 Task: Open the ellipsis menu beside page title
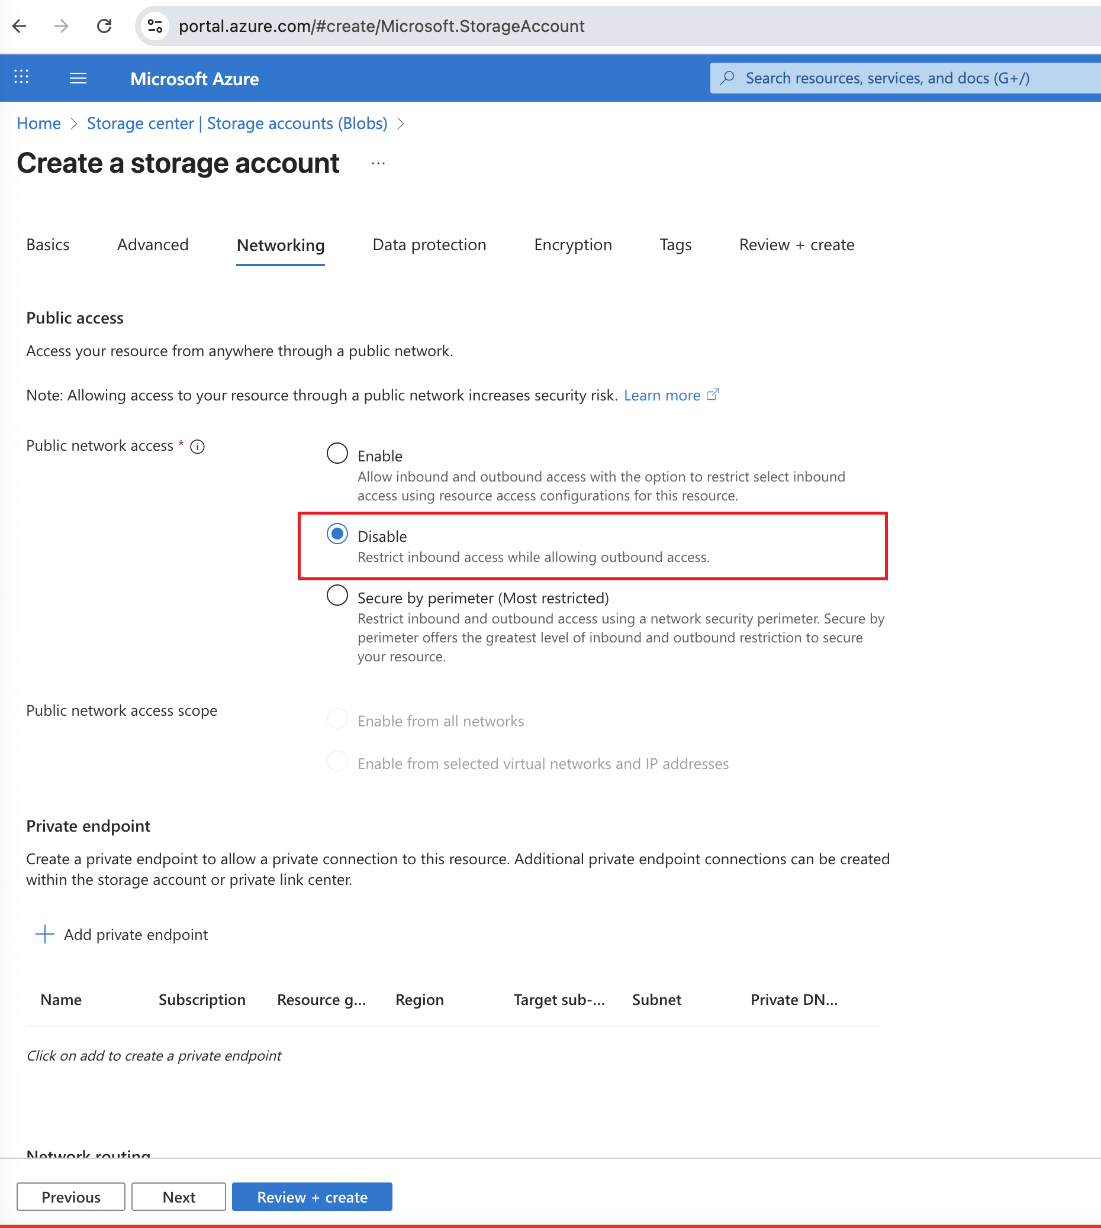point(378,163)
